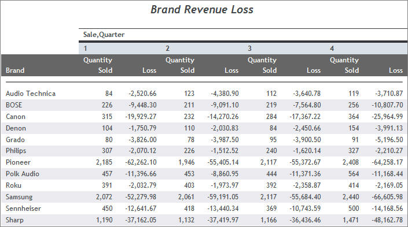Click Pioneer's quarter 1 quantity 2,185
This screenshot has width=408, height=227.
tap(104, 162)
